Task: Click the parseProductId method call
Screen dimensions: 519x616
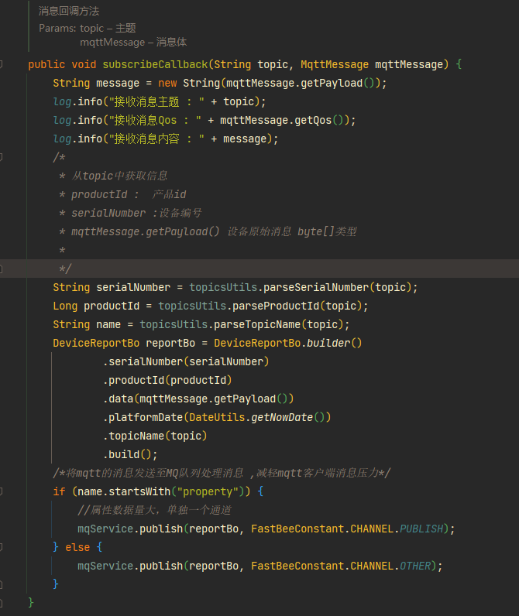Action: point(276,306)
